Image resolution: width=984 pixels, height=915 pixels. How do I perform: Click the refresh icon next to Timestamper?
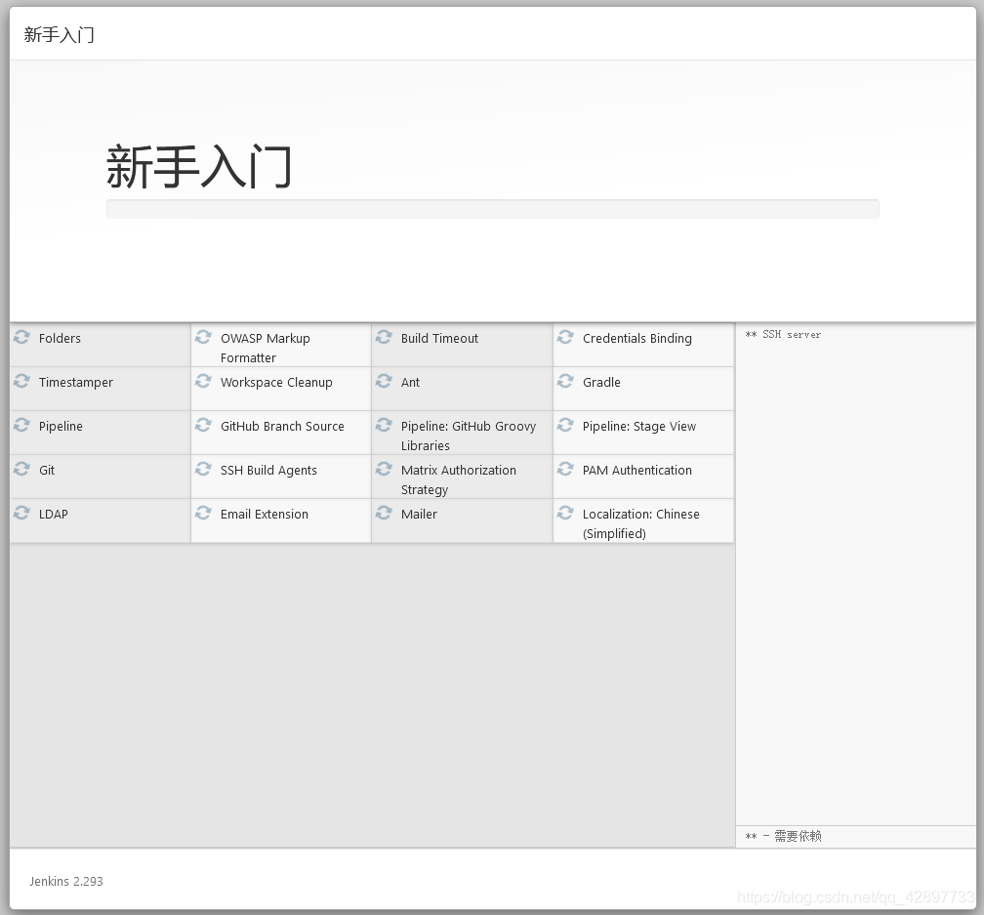point(21,381)
